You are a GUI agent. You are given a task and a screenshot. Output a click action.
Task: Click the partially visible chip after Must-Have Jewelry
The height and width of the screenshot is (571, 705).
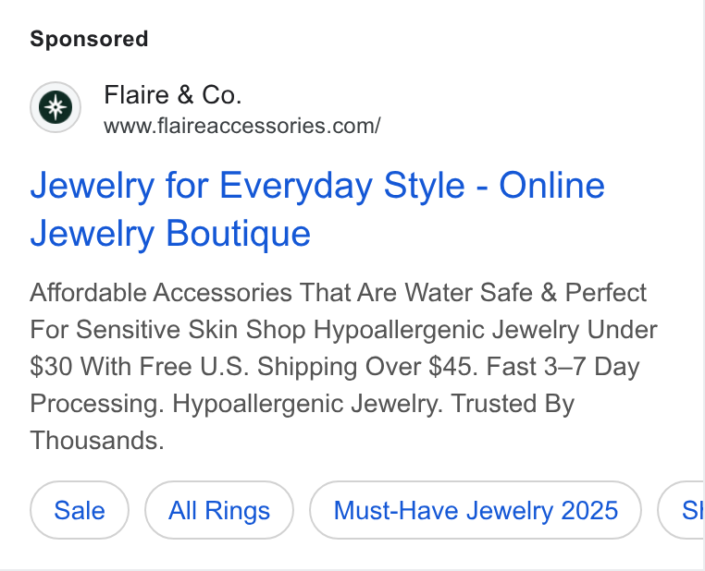[681, 510]
